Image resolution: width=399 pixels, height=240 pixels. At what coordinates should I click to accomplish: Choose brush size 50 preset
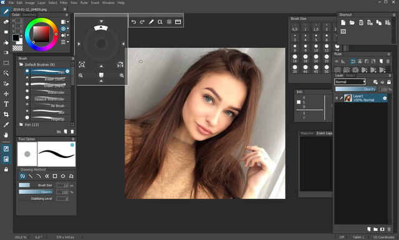click(x=327, y=69)
